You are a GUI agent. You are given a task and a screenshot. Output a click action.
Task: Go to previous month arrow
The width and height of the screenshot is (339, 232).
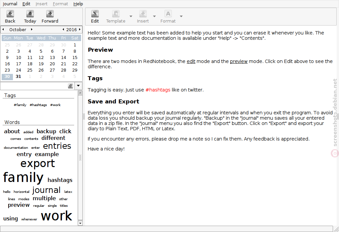click(x=3, y=29)
